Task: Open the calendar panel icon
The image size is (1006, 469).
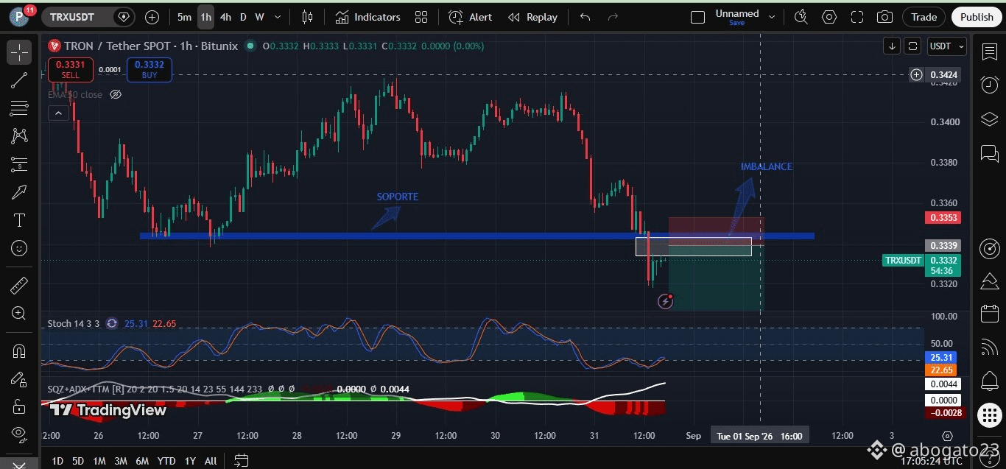Action: pos(989,314)
